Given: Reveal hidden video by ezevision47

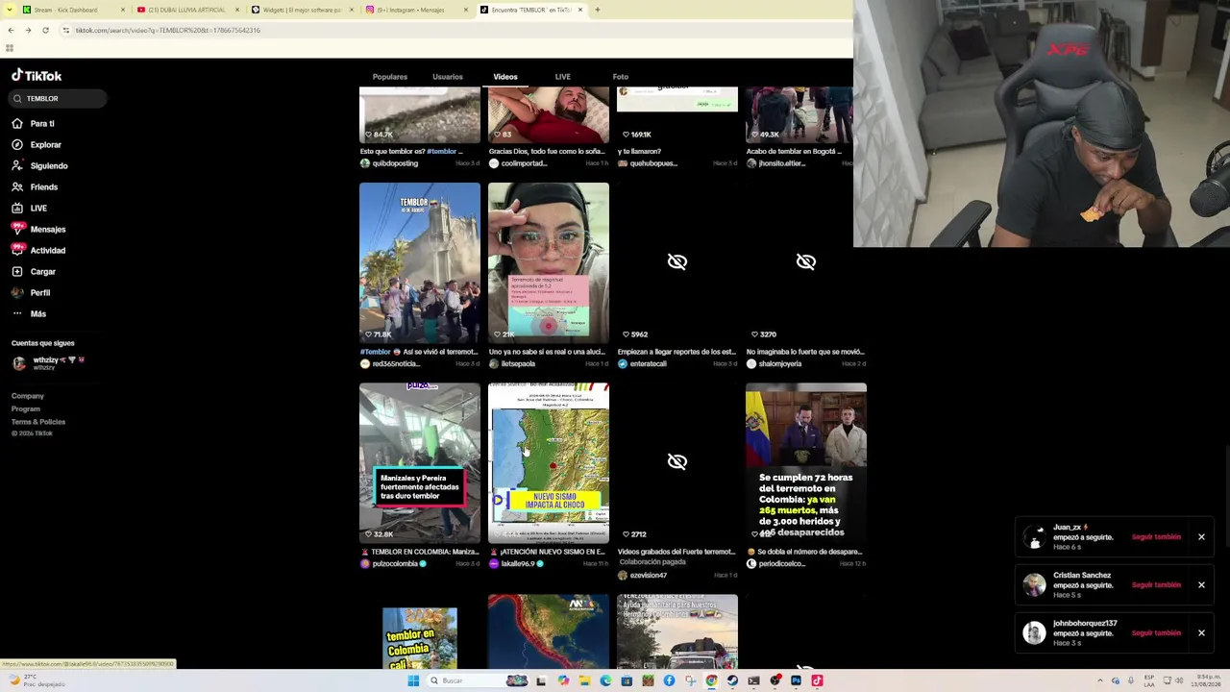Looking at the screenshot, I should 677,461.
